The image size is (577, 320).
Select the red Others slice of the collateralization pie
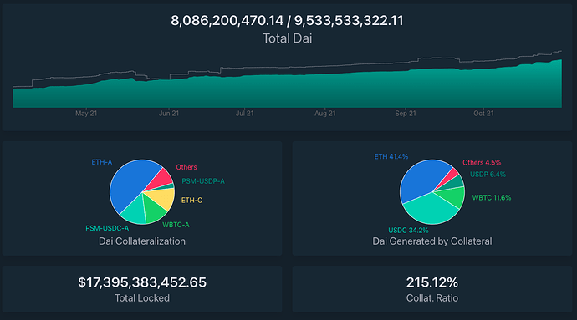[x=161, y=180]
